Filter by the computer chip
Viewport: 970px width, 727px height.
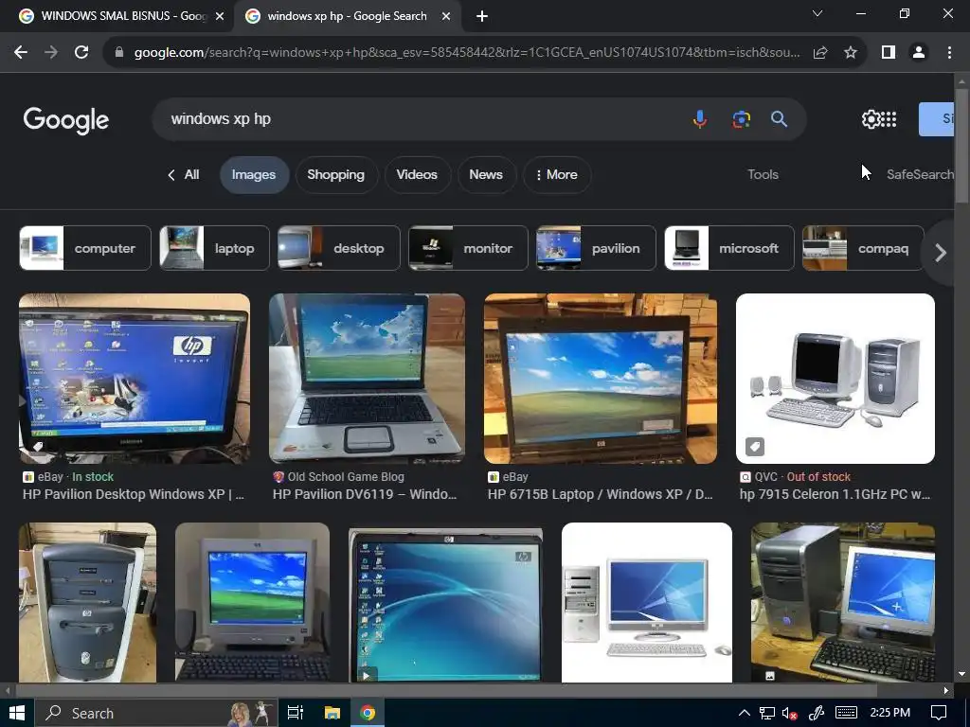click(84, 248)
